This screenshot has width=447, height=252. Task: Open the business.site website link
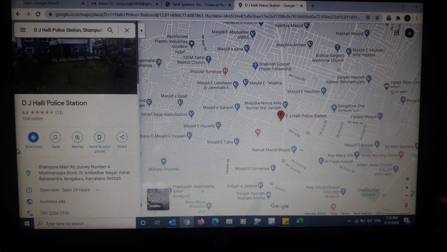[x=53, y=202]
